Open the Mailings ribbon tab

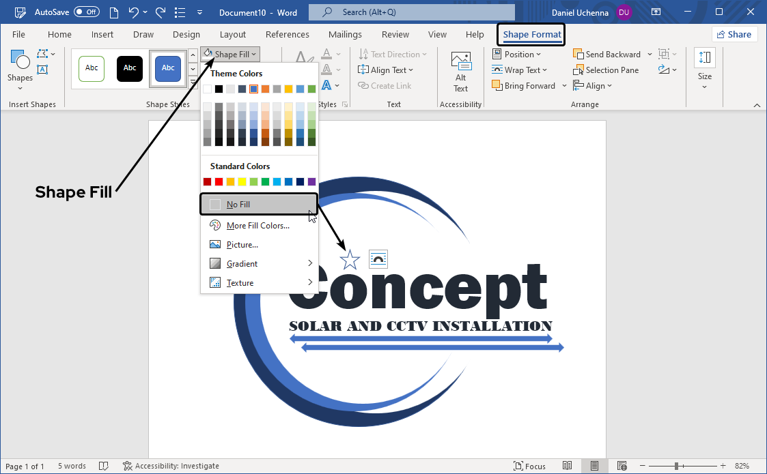pos(345,34)
